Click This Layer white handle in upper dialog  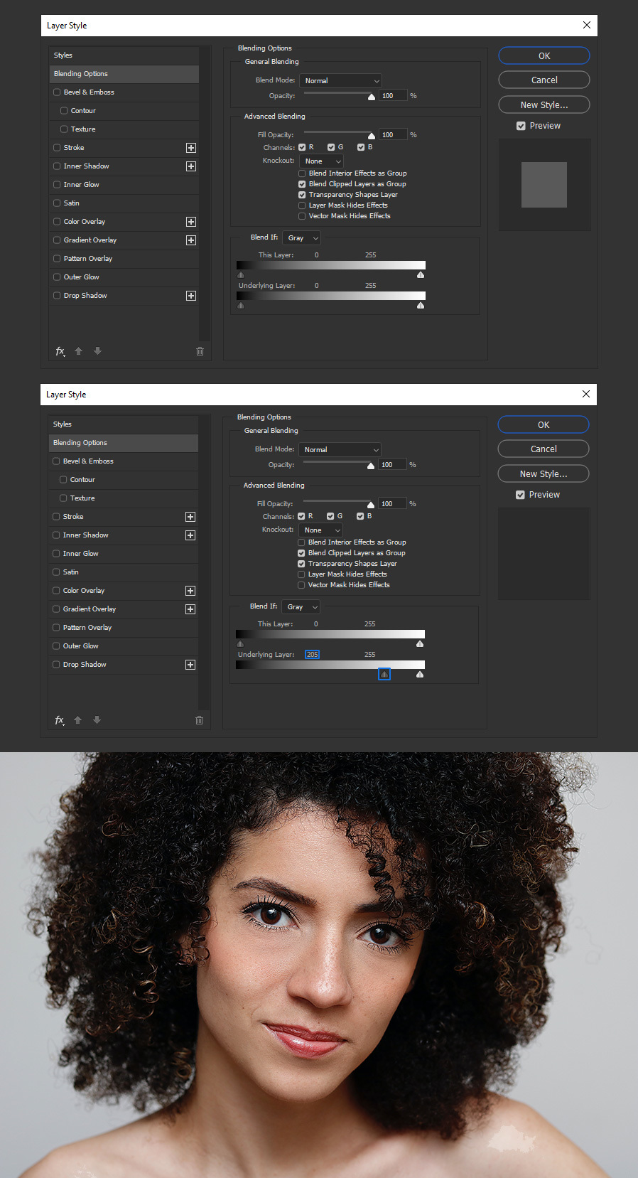point(421,274)
